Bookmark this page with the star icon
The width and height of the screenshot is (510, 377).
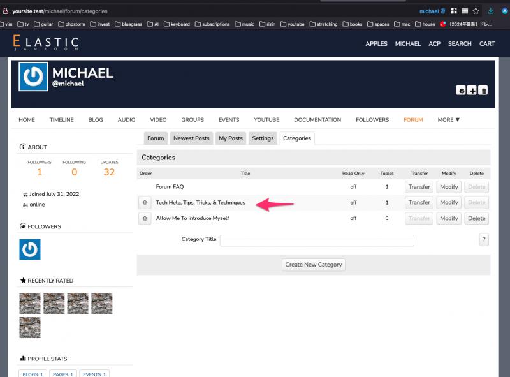click(476, 11)
